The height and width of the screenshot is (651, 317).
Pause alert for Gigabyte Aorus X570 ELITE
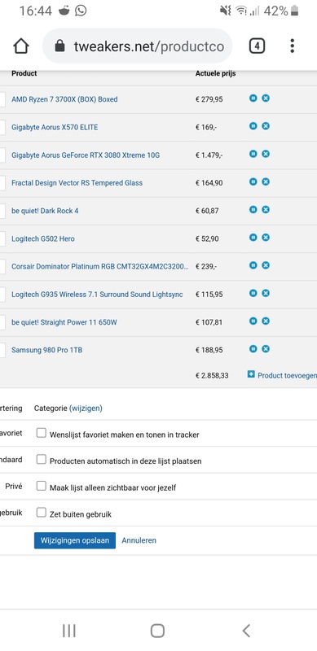pos(253,126)
